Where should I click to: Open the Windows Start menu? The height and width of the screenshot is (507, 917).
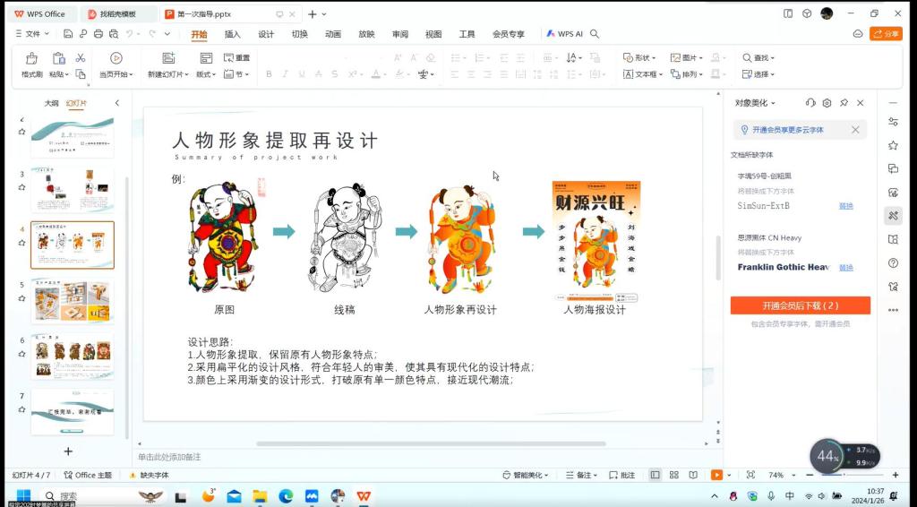(x=24, y=496)
